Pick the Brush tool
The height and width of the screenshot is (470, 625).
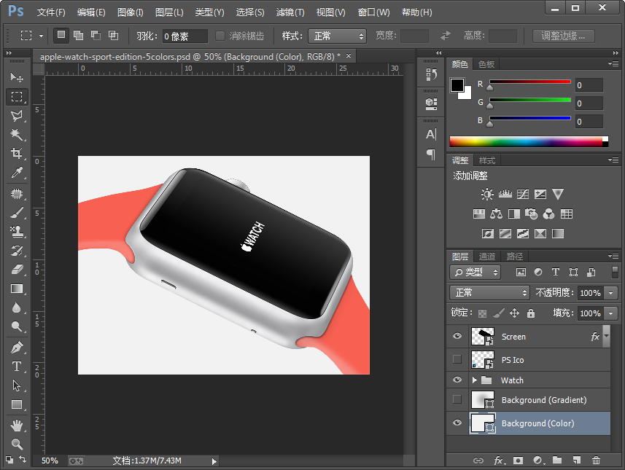click(17, 213)
